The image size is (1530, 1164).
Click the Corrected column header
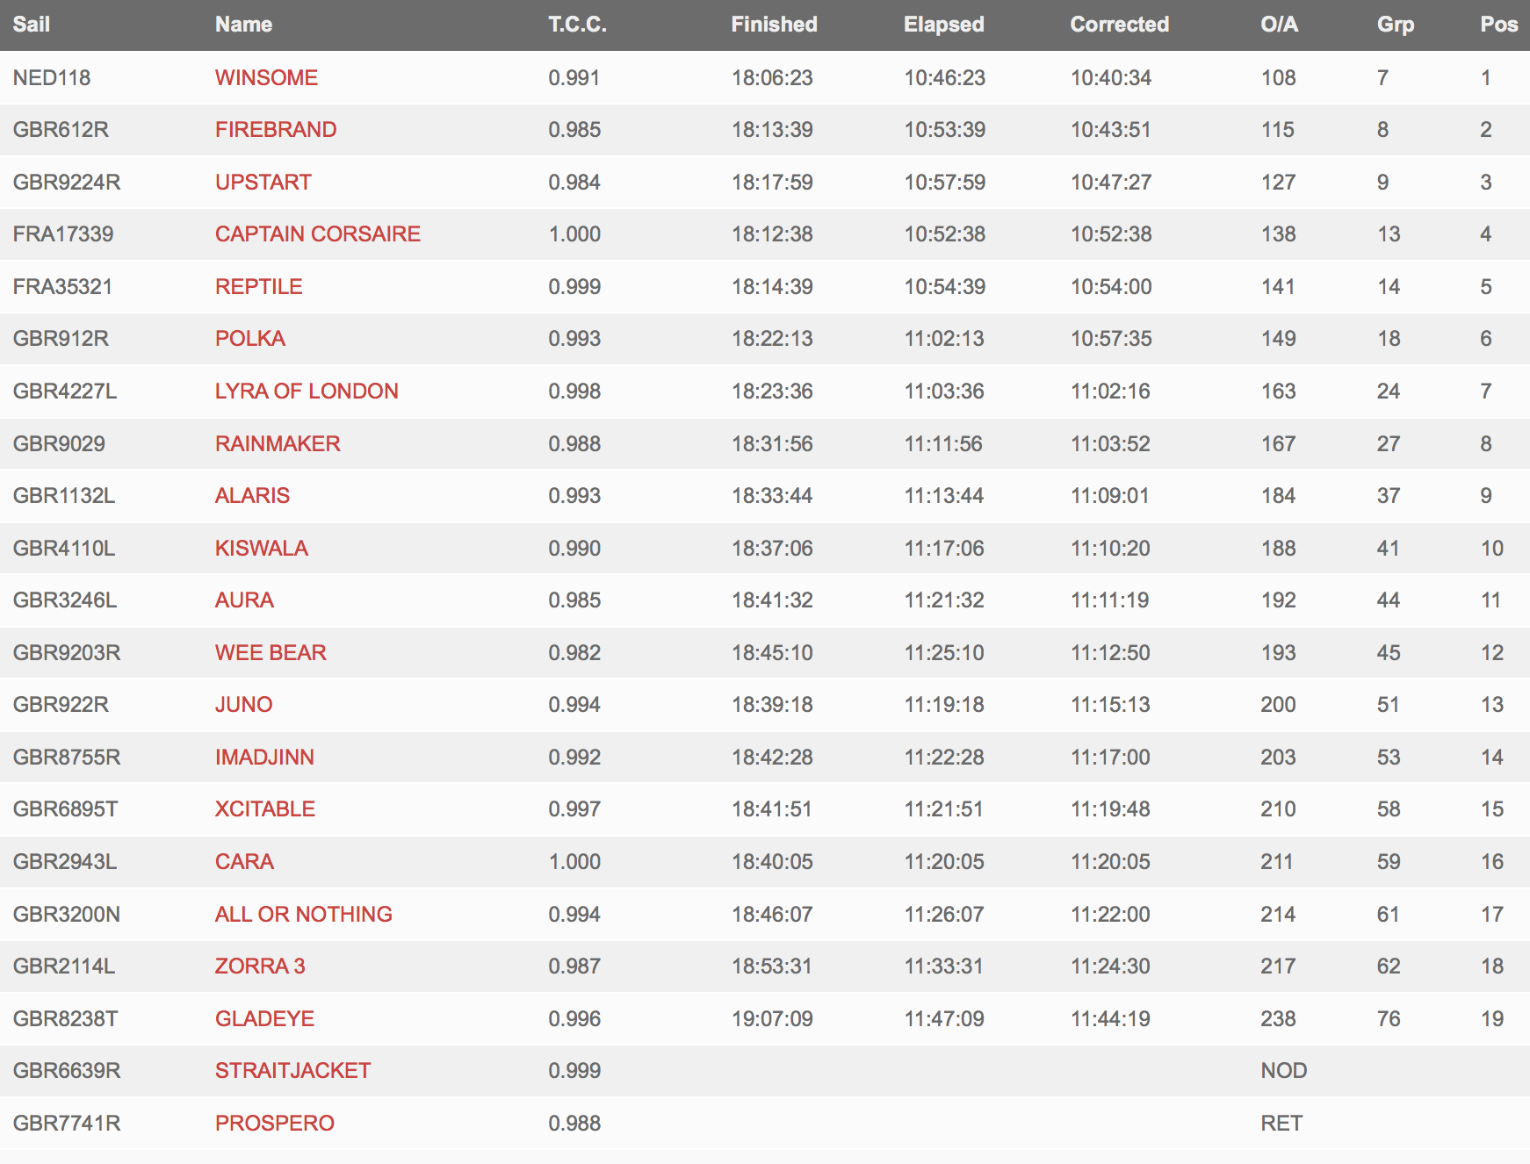1120,25
